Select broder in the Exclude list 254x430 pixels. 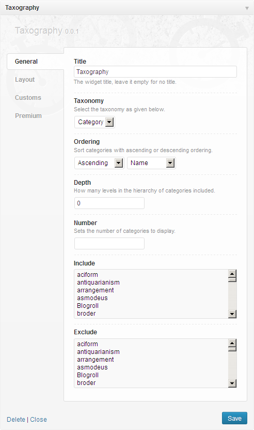coord(86,383)
